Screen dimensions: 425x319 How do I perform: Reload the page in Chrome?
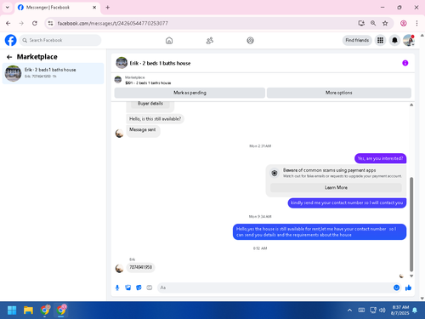(35, 23)
